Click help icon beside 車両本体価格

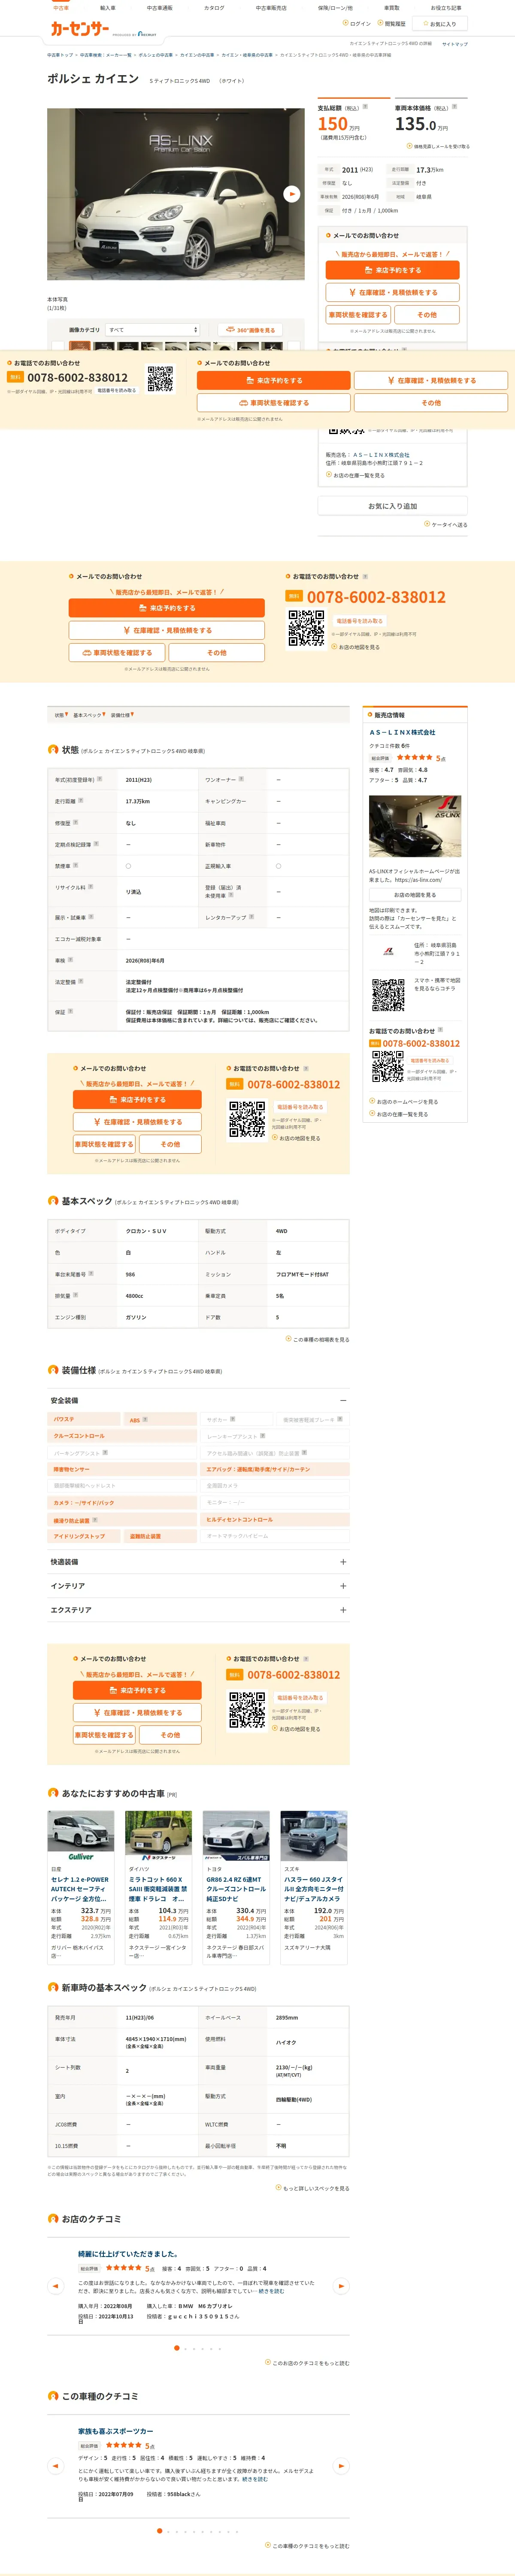click(454, 107)
